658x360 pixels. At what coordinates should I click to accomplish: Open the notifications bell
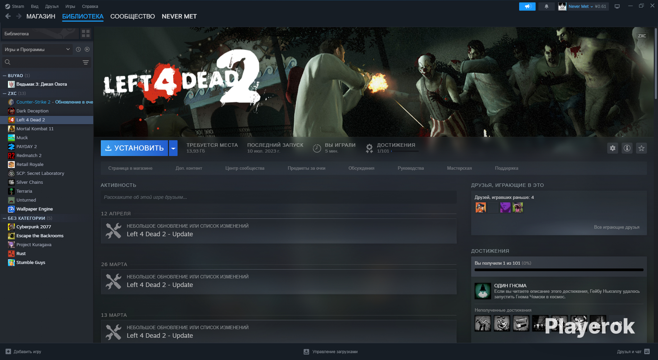click(546, 6)
